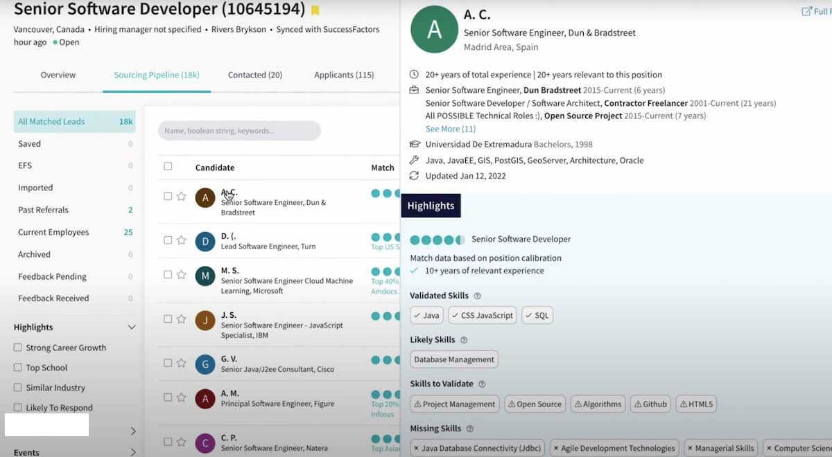Star candidate M. S. from Microsoft
832x457 pixels.
182,275
